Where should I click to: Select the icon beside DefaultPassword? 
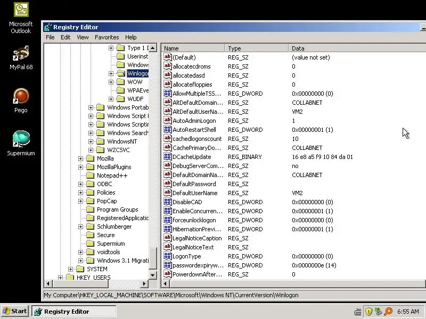coord(168,183)
